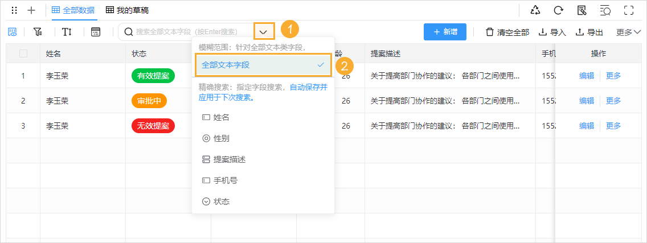Click row 2 提案描述 cell text
The width and height of the screenshot is (647, 243).
[x=445, y=101]
